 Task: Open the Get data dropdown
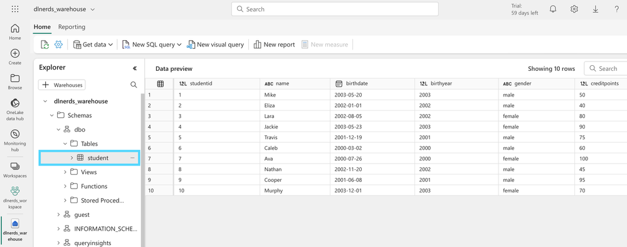pos(93,45)
